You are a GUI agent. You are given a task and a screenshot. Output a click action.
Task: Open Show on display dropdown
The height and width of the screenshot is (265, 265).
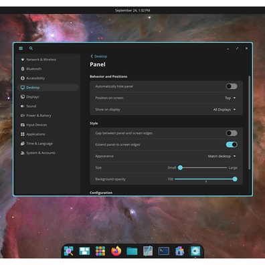point(224,110)
